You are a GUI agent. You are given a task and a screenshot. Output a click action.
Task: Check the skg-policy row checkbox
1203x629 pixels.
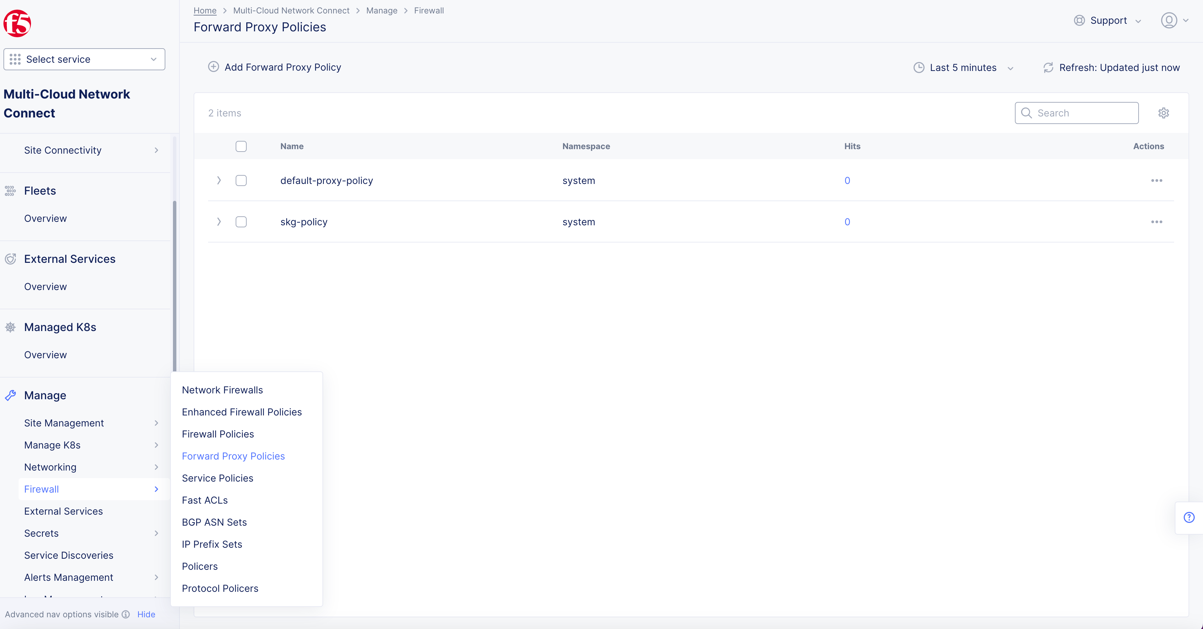pyautogui.click(x=241, y=222)
